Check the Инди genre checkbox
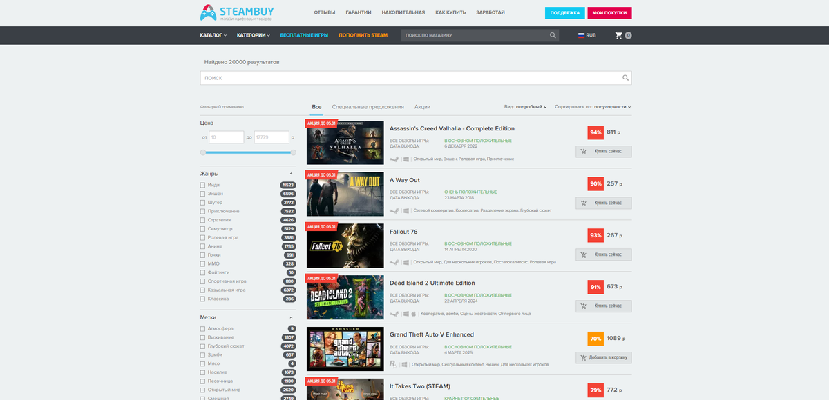829x400 pixels. (x=202, y=185)
